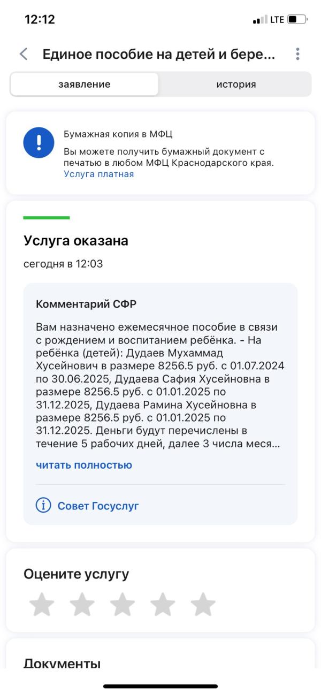Viewport: 321px width, 694px height.
Task: Open the Документы section
Action: pos(62,664)
